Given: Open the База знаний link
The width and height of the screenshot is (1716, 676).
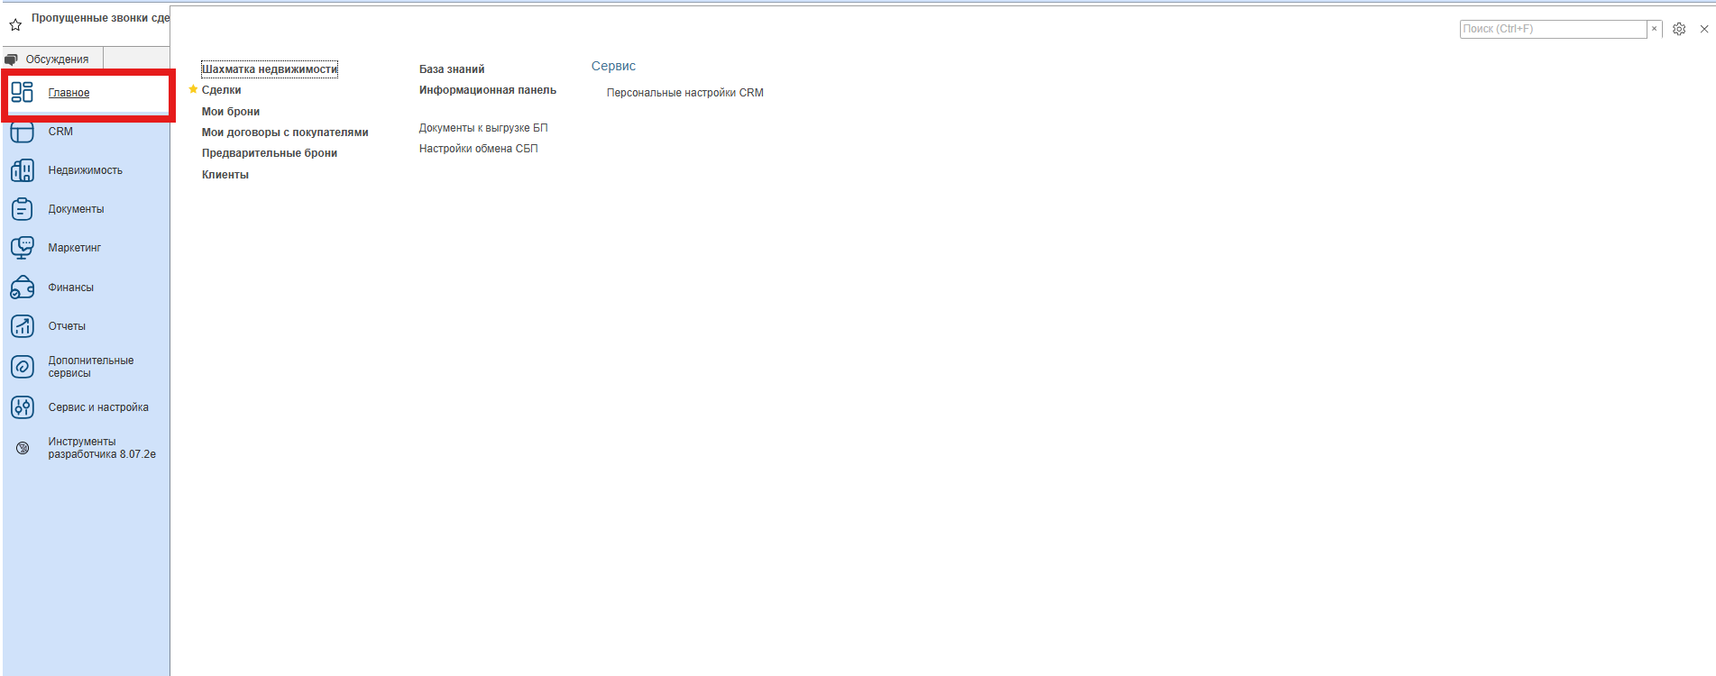Looking at the screenshot, I should 451,69.
